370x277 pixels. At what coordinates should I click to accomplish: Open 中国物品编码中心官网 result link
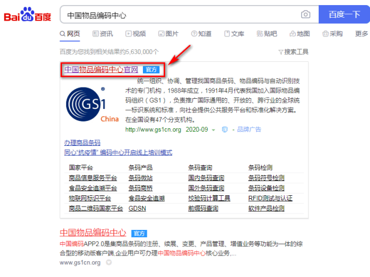pyautogui.click(x=101, y=69)
